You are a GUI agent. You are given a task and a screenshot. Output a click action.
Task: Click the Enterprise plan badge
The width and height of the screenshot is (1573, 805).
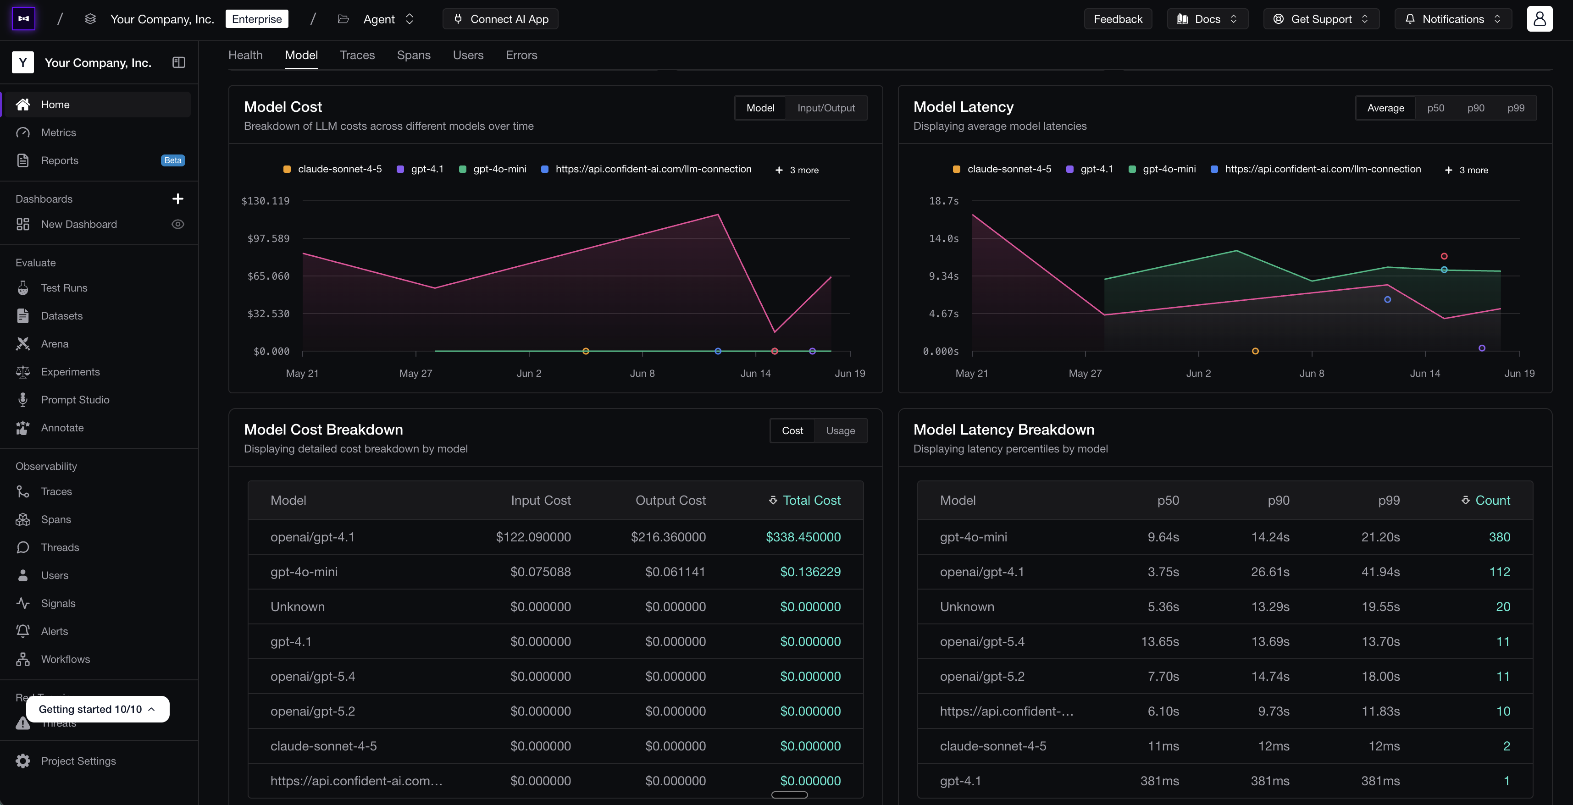point(256,19)
